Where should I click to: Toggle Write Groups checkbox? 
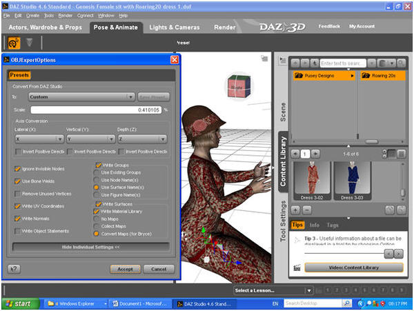tap(98, 165)
